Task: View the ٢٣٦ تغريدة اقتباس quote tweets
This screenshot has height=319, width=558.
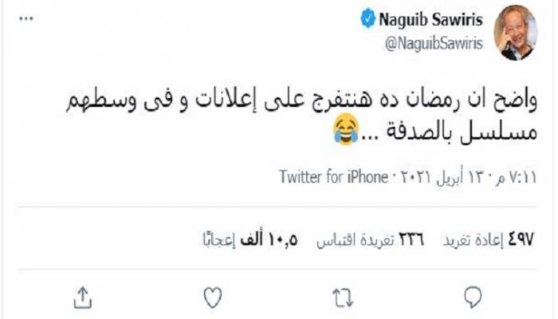Action: point(370,238)
